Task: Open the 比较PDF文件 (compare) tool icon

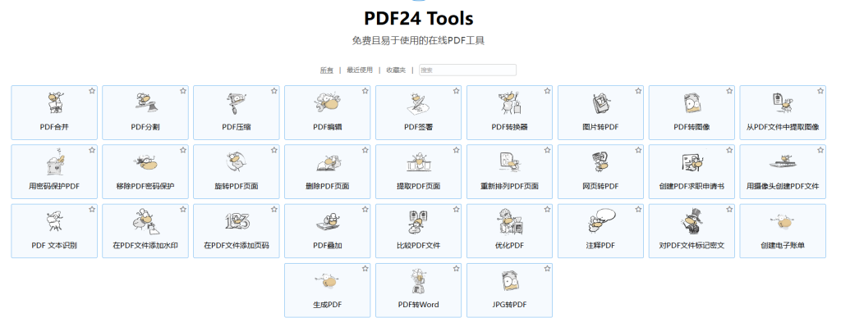Action: [419, 221]
